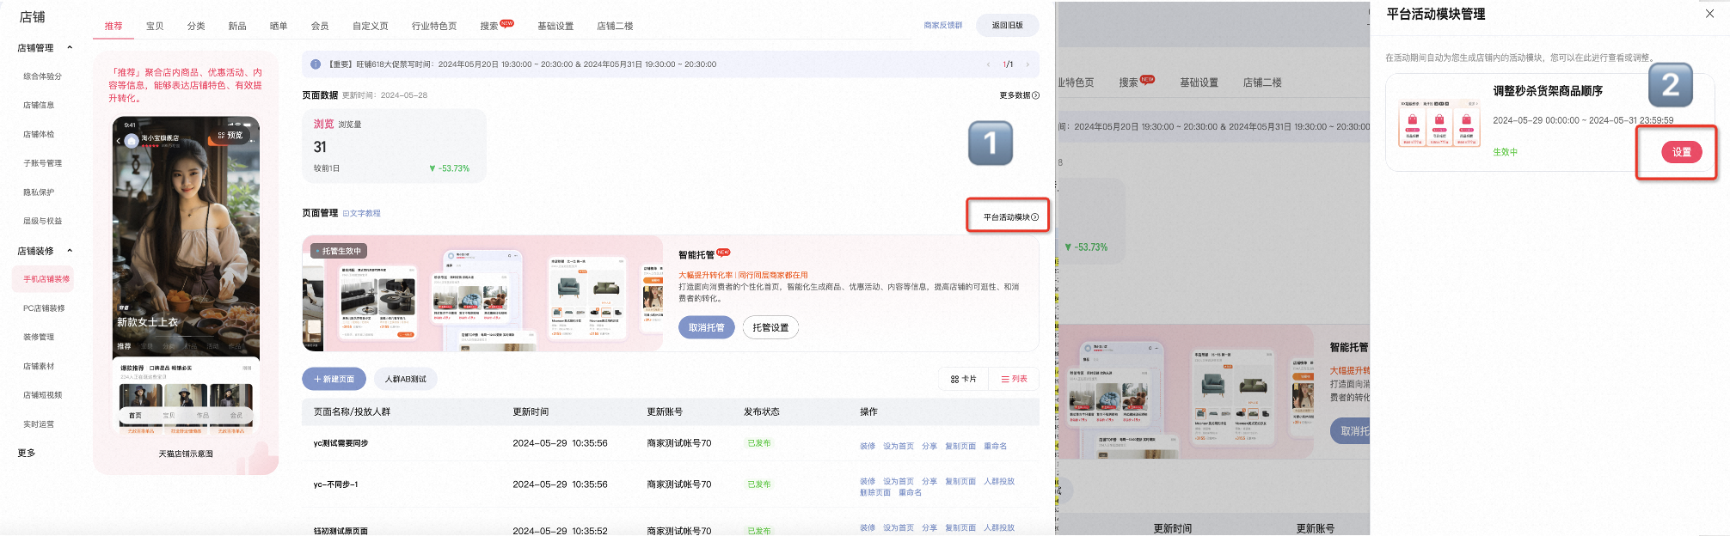Click the seckill shelf thumbnail in activity module

click(1439, 123)
